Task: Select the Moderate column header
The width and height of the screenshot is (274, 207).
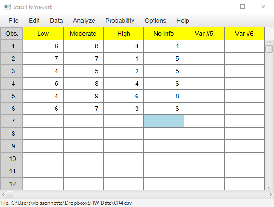Action: click(83, 34)
